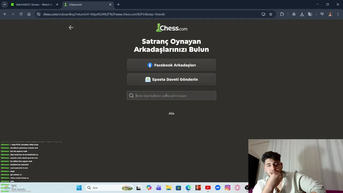Click the webcam overlay video
This screenshot has width=343, height=193.
(296, 166)
